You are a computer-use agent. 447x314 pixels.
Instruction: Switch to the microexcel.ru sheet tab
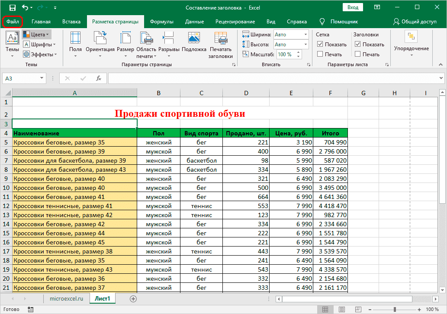[x=66, y=298]
